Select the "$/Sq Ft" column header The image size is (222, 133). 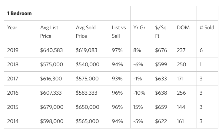click(161, 32)
